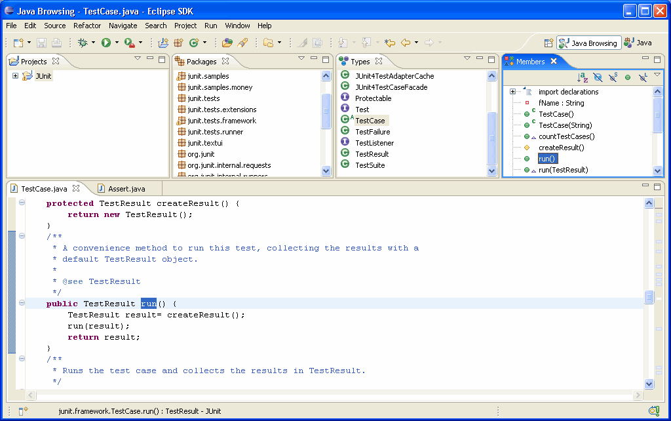Image resolution: width=671 pixels, height=421 pixels.
Task: Click the New wizard toolbar icon
Action: [x=18, y=43]
